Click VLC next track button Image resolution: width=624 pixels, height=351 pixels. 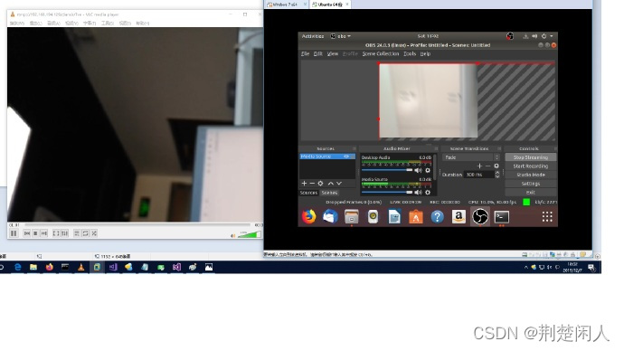[x=44, y=233]
